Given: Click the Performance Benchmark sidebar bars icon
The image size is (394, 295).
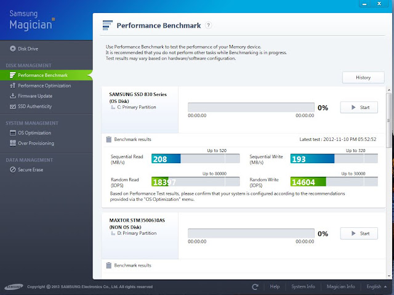Looking at the screenshot, I should click(x=12, y=75).
